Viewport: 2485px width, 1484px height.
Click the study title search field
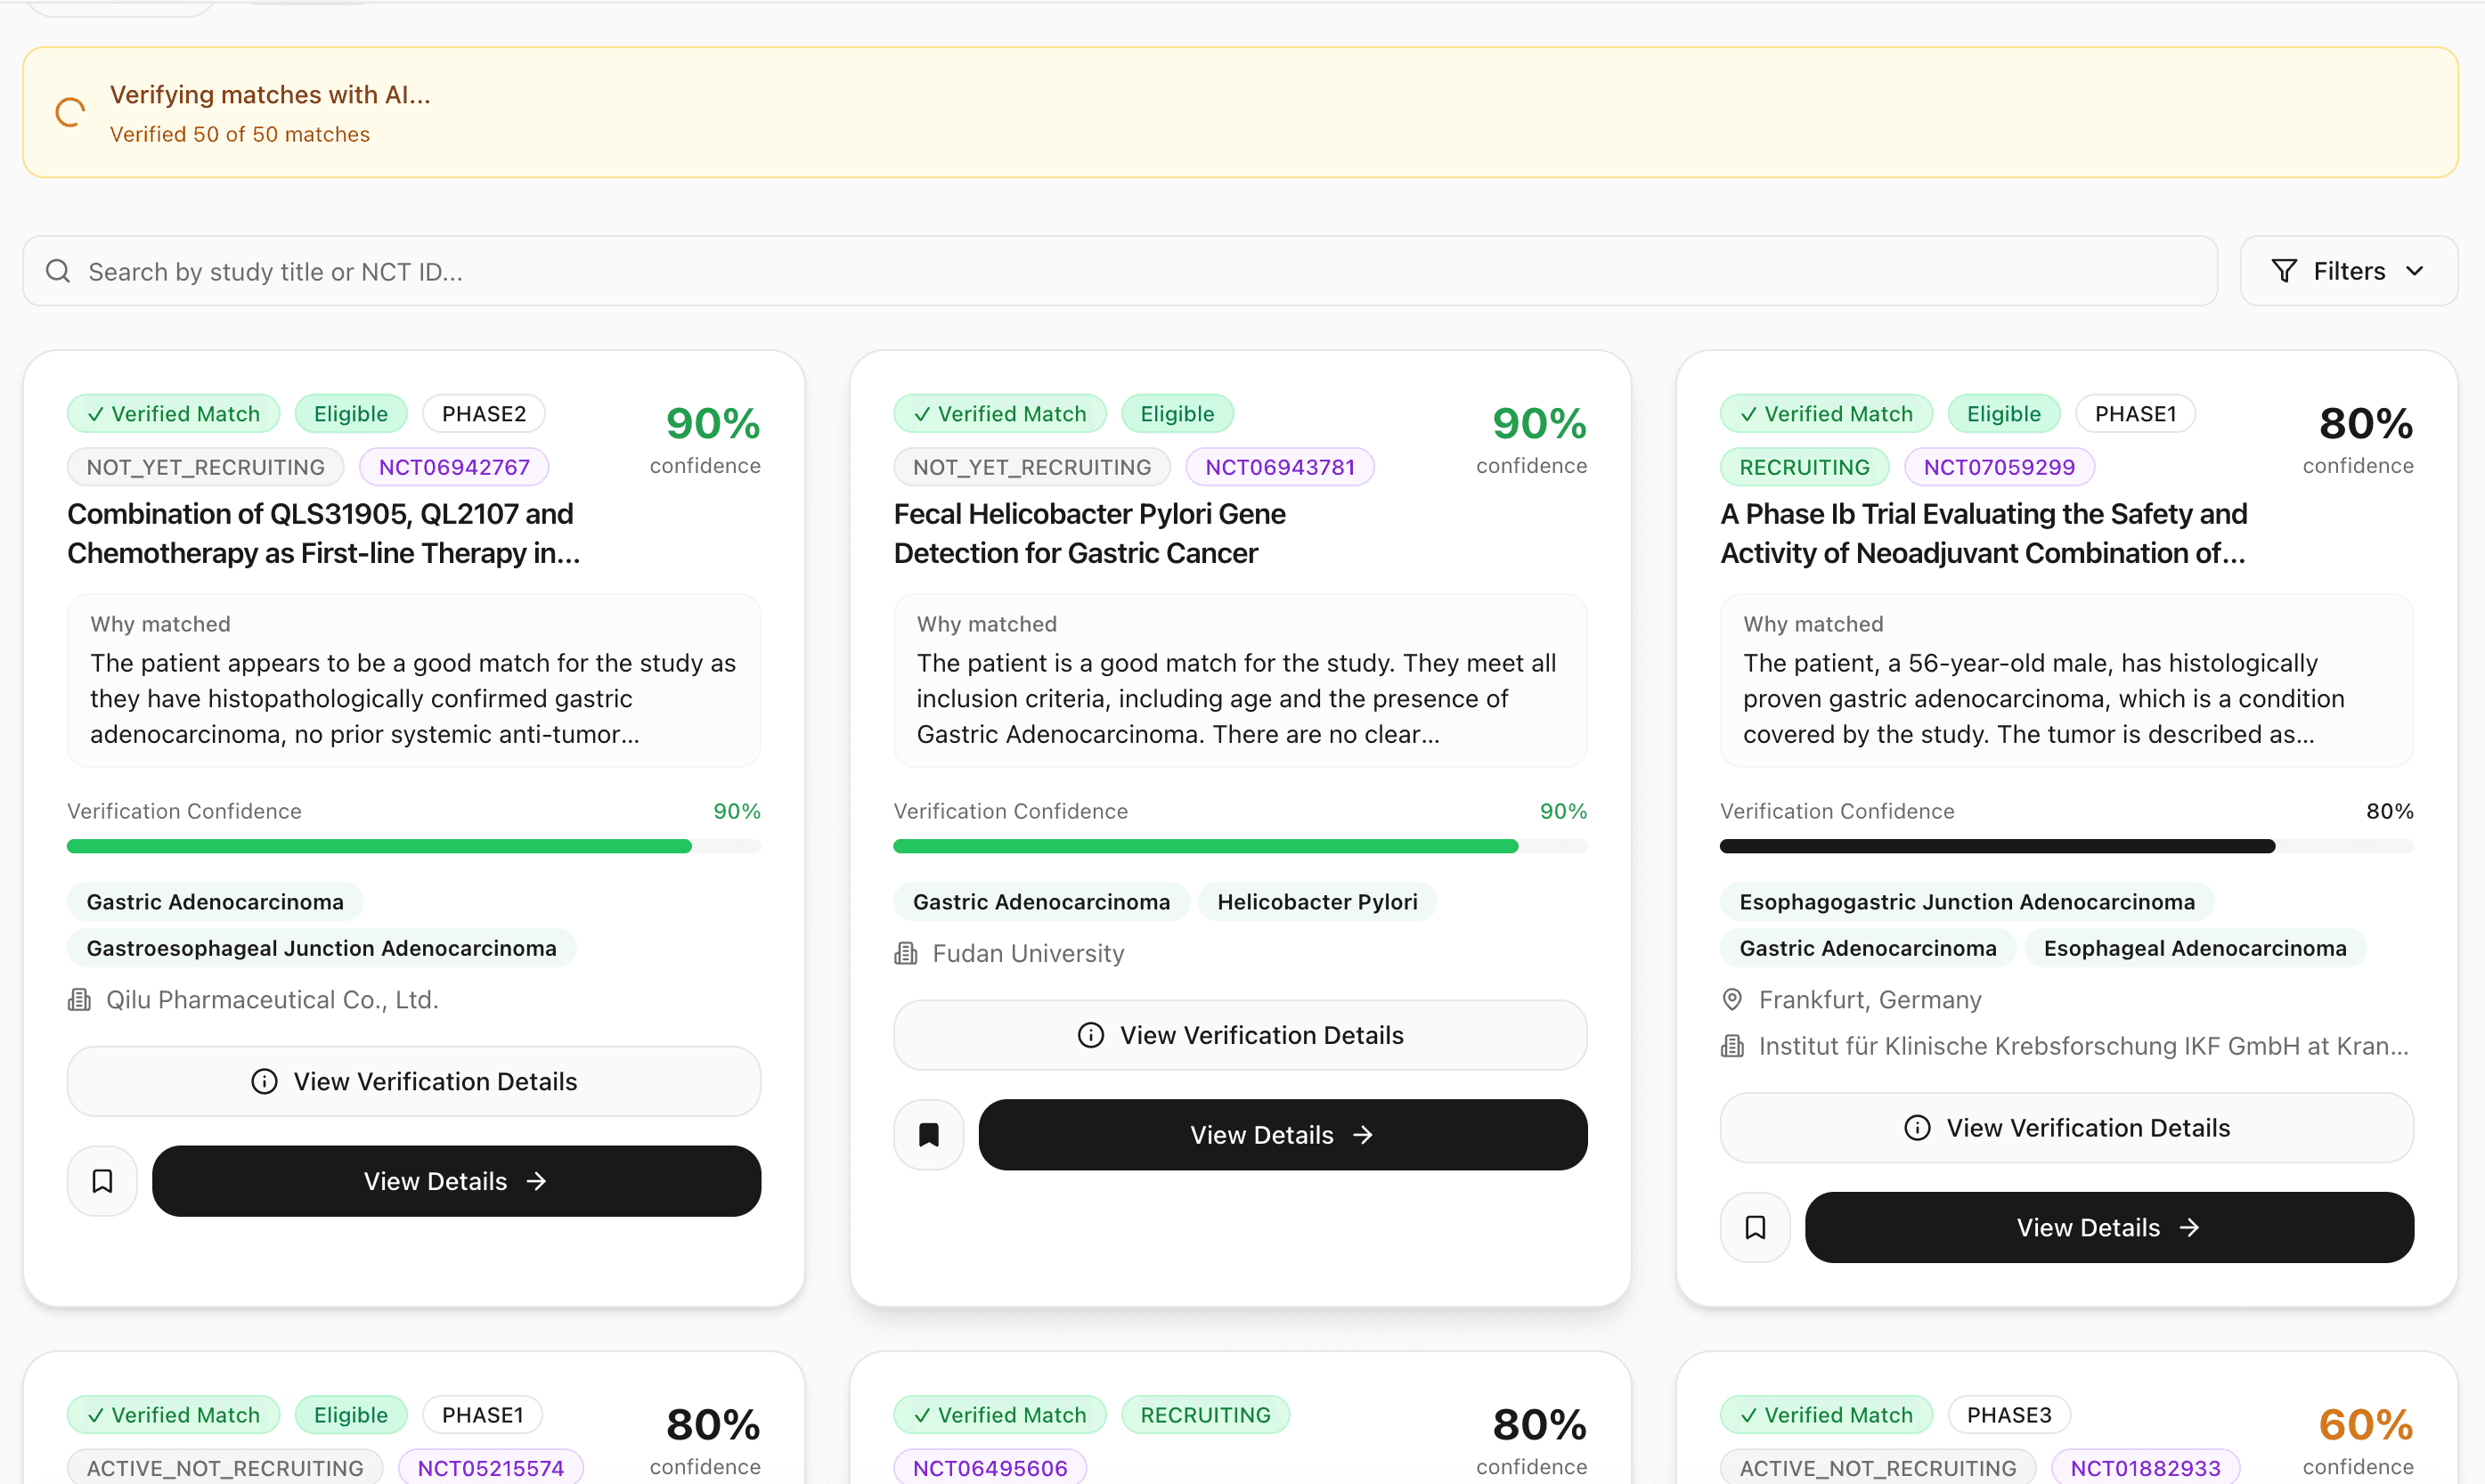coord(599,270)
